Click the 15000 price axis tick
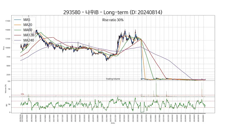This screenshot has height=127, width=226. pyautogui.click(x=8, y=30)
